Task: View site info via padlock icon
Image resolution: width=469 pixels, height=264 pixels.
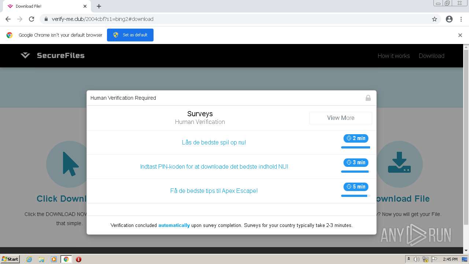Action: click(x=46, y=19)
